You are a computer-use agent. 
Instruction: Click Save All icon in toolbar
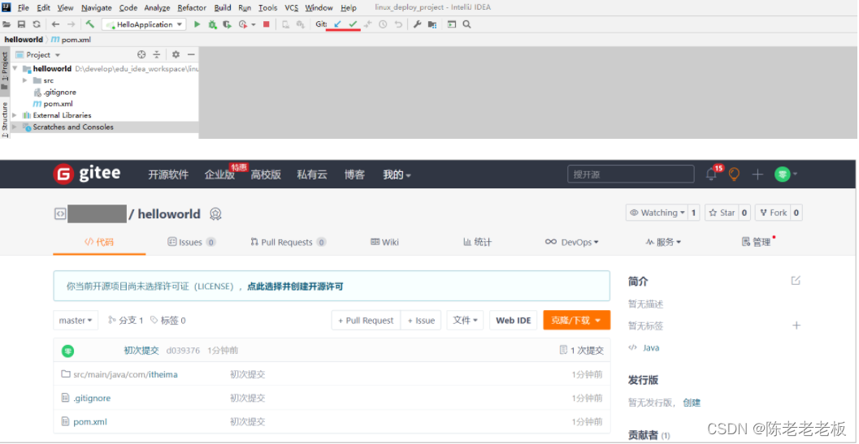(21, 24)
